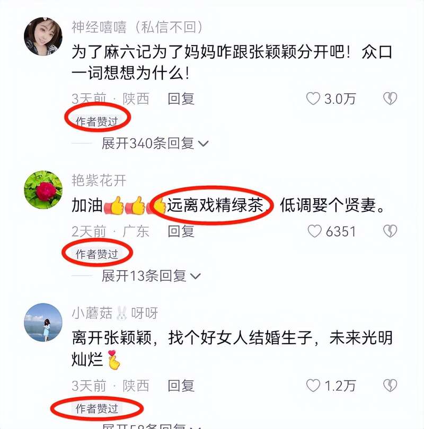424x429 pixels.
Task: Like the comment with 3.0万 likes
Action: pyautogui.click(x=313, y=99)
